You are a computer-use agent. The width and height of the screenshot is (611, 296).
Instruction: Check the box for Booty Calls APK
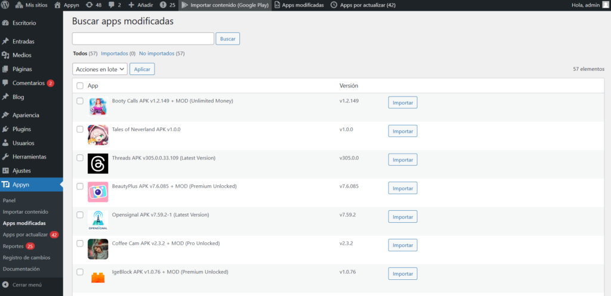(x=80, y=101)
